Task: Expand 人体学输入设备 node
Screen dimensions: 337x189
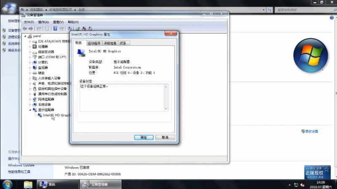Action: pos(30,78)
